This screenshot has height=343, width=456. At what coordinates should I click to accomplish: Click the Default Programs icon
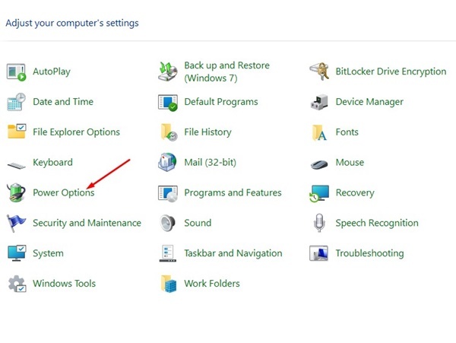pyautogui.click(x=168, y=102)
